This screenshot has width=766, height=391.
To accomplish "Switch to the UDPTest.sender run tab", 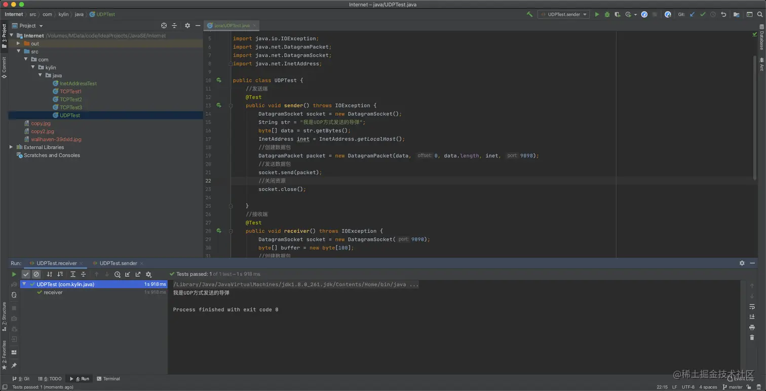I will point(118,263).
